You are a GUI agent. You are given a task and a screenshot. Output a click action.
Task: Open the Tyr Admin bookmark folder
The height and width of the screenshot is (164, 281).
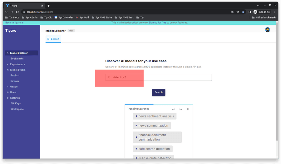tap(30, 17)
